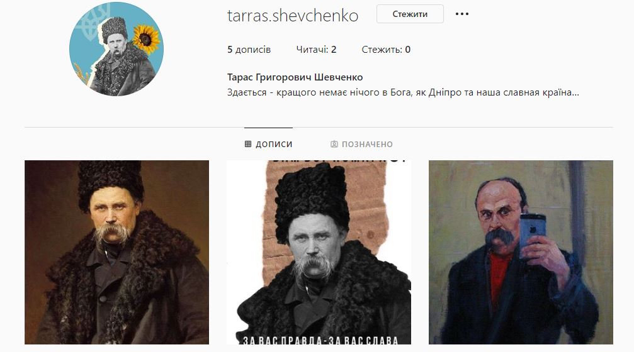Open the round profile avatar picture
634x352 pixels.
pos(116,49)
